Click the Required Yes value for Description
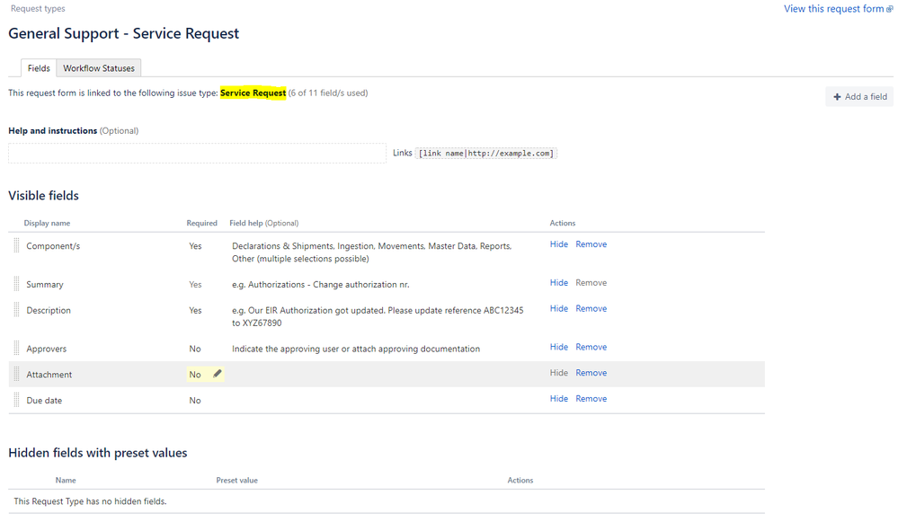The height and width of the screenshot is (522, 898). click(x=195, y=310)
